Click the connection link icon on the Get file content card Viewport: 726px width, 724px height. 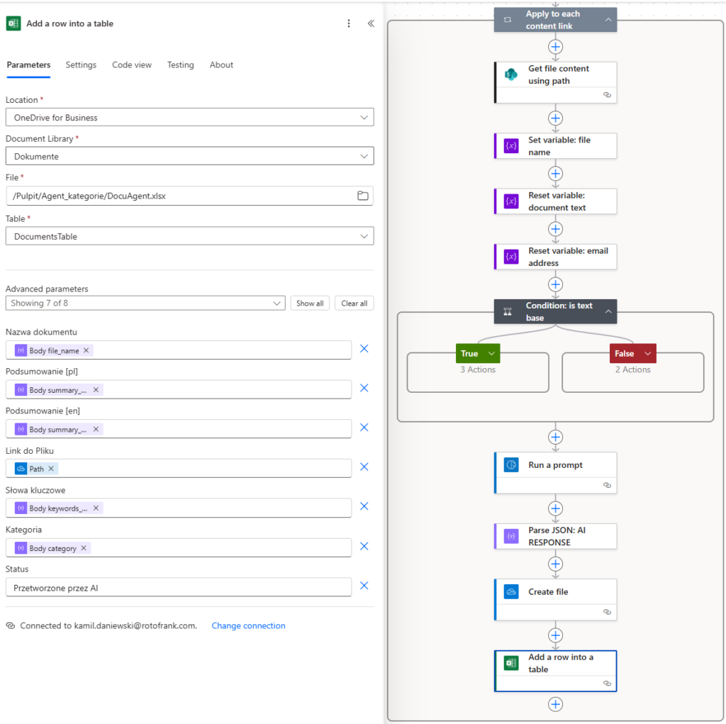point(607,95)
